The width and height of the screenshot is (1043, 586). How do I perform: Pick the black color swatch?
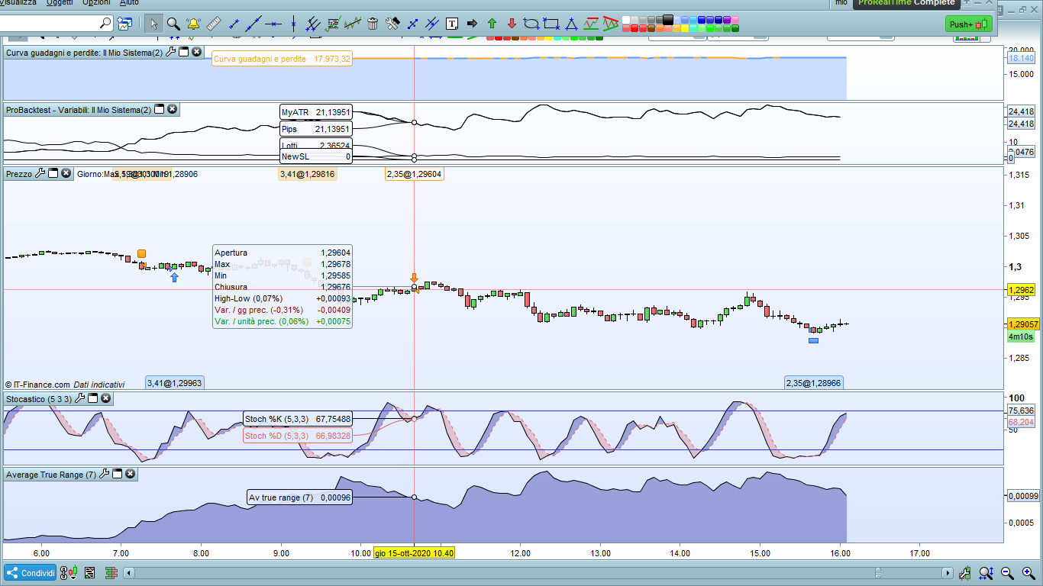point(667,20)
